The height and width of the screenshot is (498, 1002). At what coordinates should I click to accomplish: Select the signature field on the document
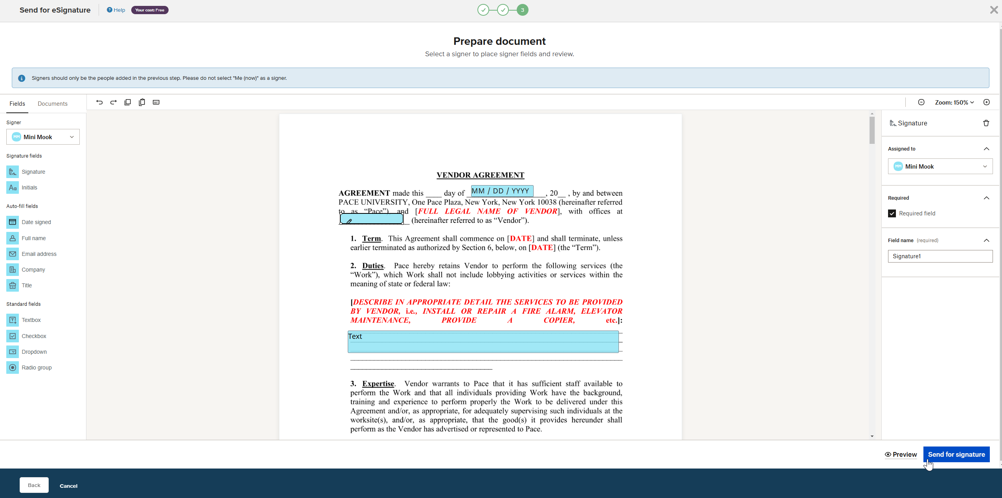371,219
